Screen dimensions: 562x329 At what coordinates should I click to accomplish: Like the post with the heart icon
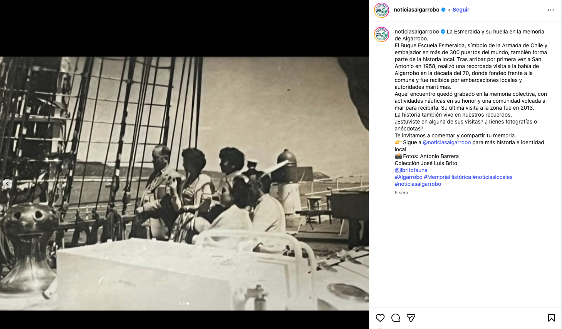click(x=380, y=318)
